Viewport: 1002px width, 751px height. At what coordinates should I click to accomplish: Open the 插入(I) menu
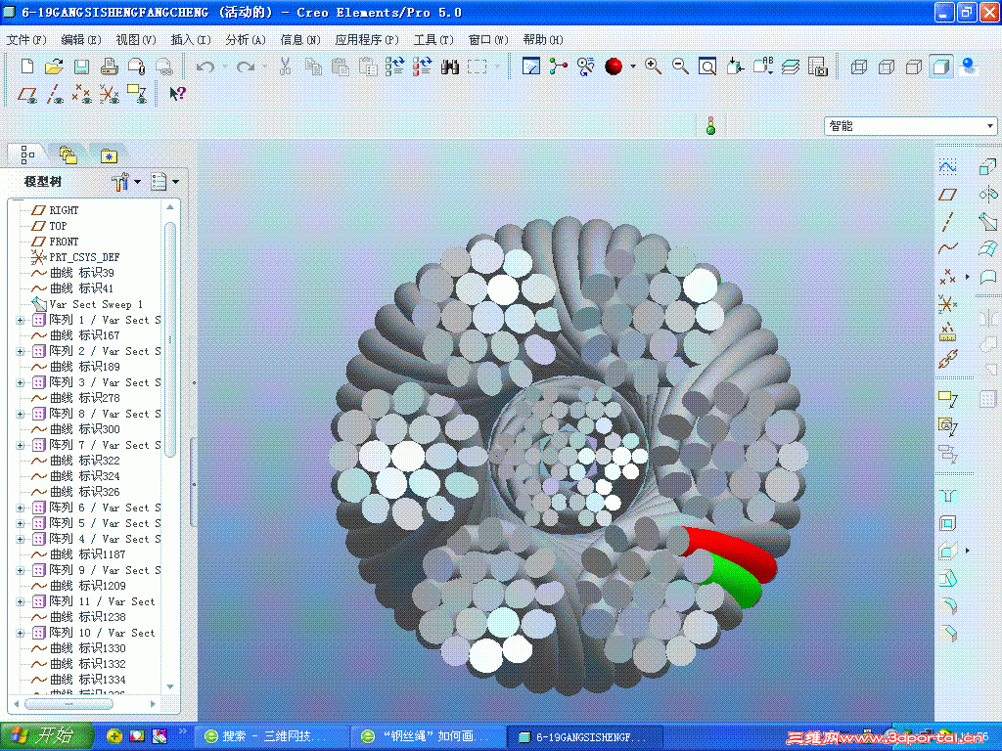(x=191, y=39)
